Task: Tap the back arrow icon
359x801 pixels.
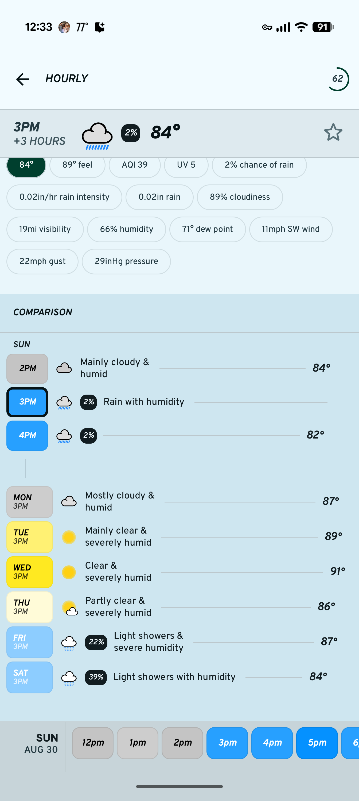Action: pos(22,79)
